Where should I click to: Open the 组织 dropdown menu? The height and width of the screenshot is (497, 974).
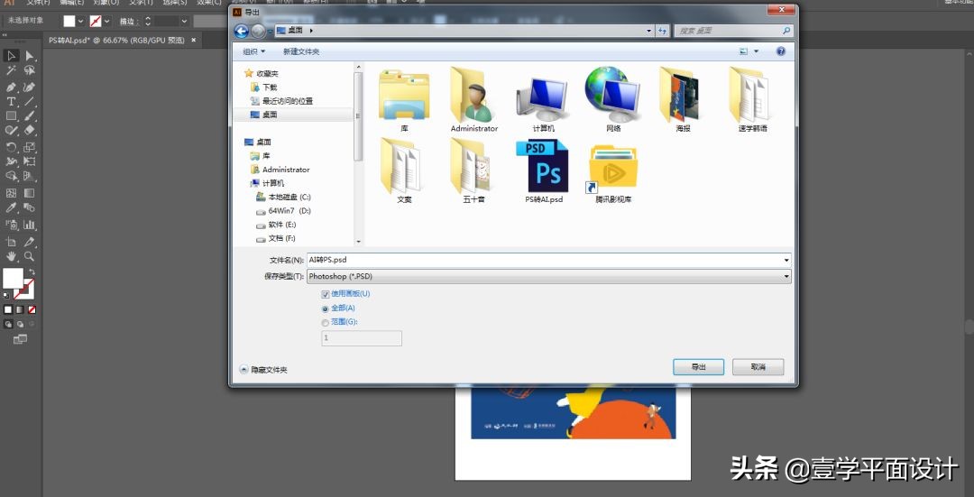[254, 51]
